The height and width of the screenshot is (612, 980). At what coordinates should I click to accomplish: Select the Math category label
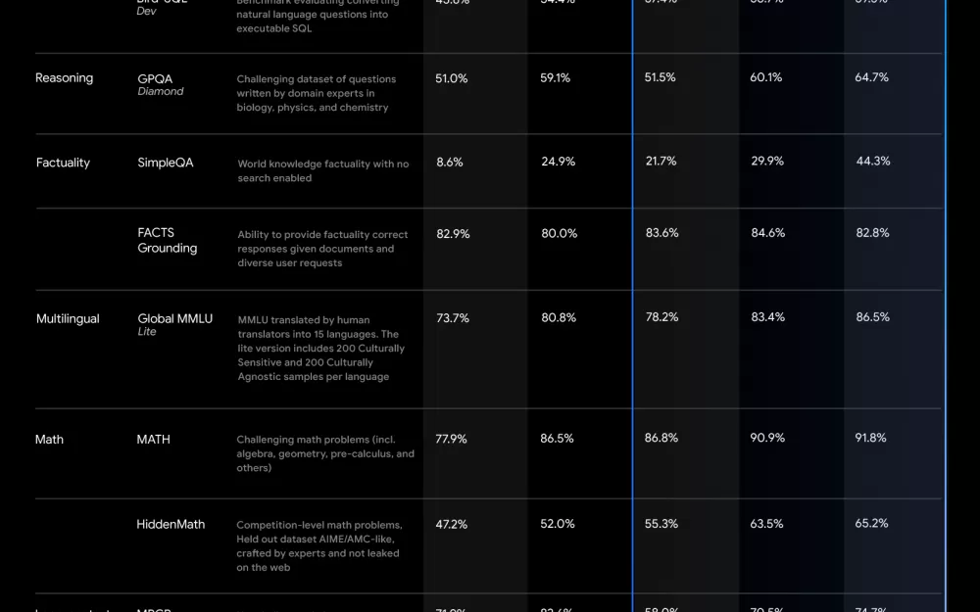[49, 440]
